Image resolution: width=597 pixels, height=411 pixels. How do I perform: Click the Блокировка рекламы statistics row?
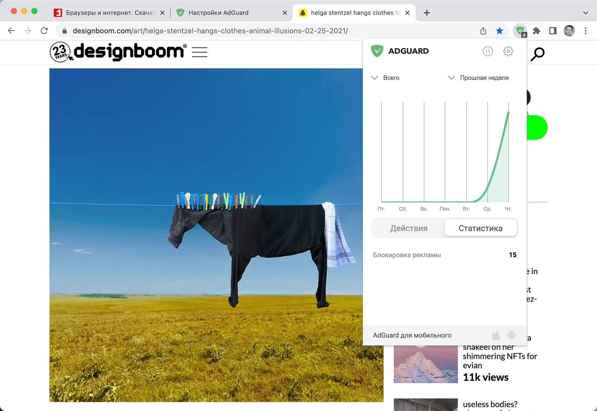445,255
